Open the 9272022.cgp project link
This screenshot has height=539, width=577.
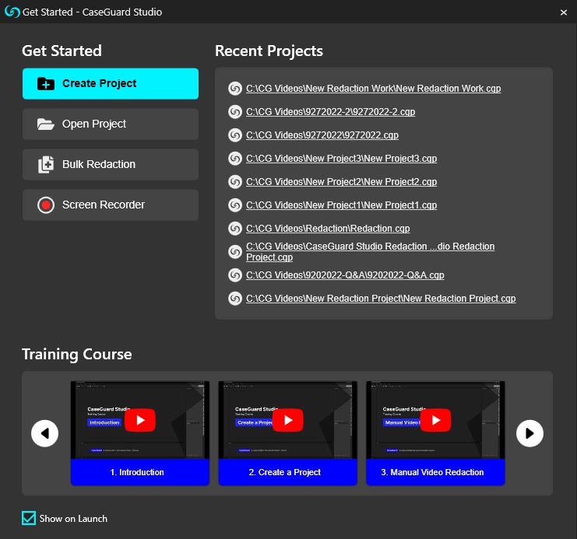322,135
